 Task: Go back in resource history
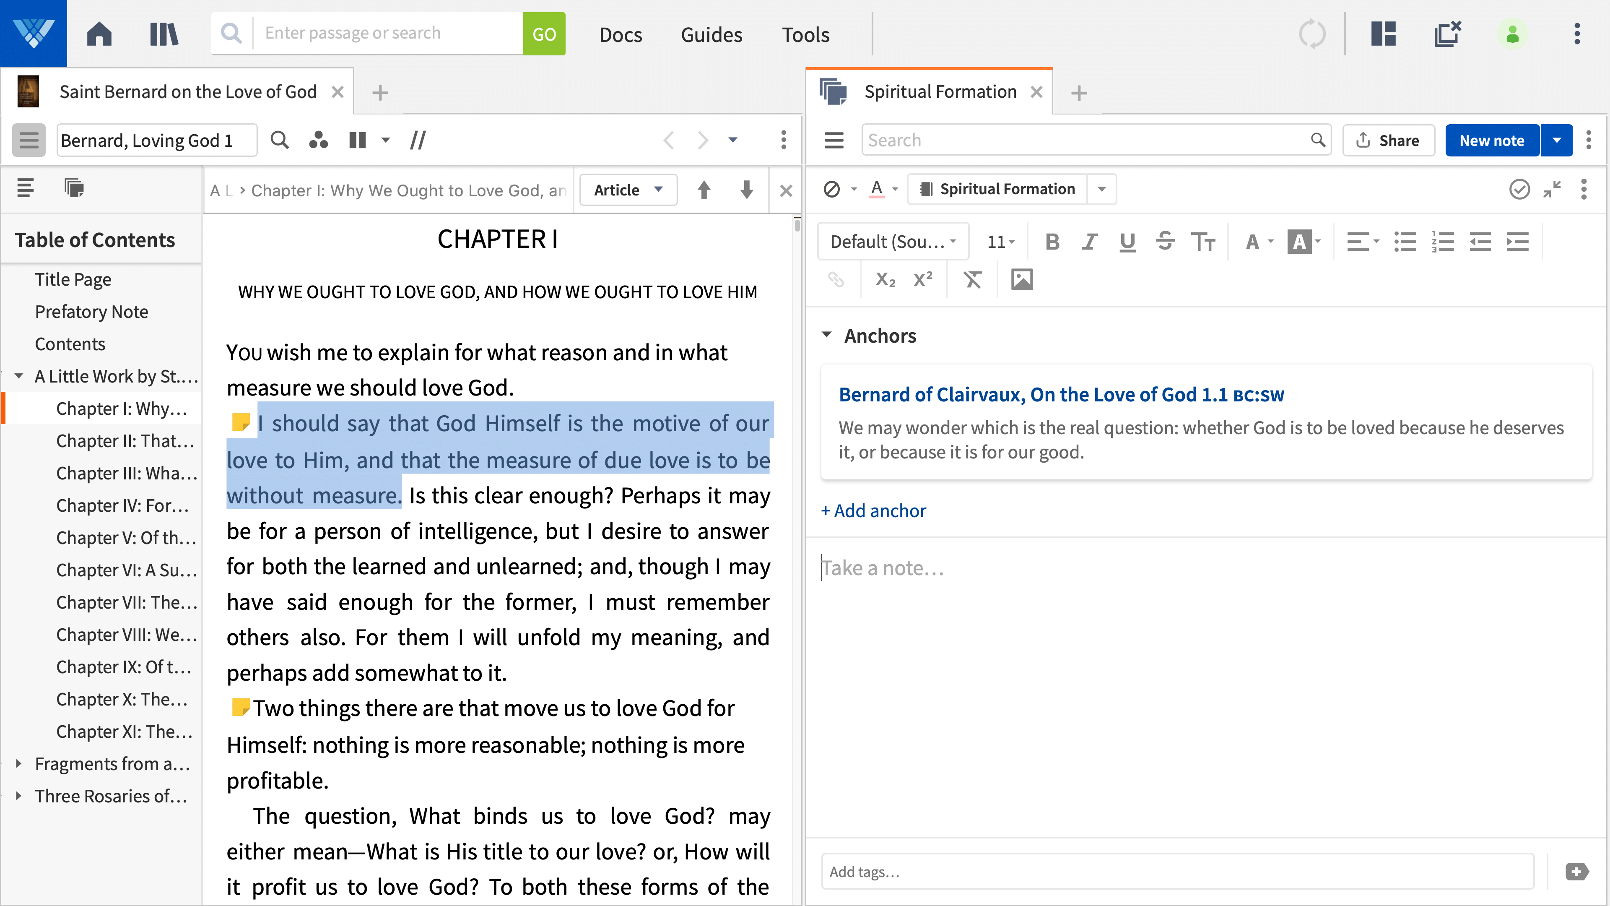tap(669, 140)
